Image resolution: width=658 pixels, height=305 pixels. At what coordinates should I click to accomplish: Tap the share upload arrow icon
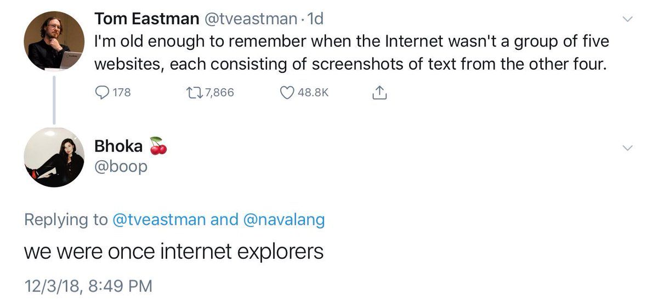coord(379,93)
